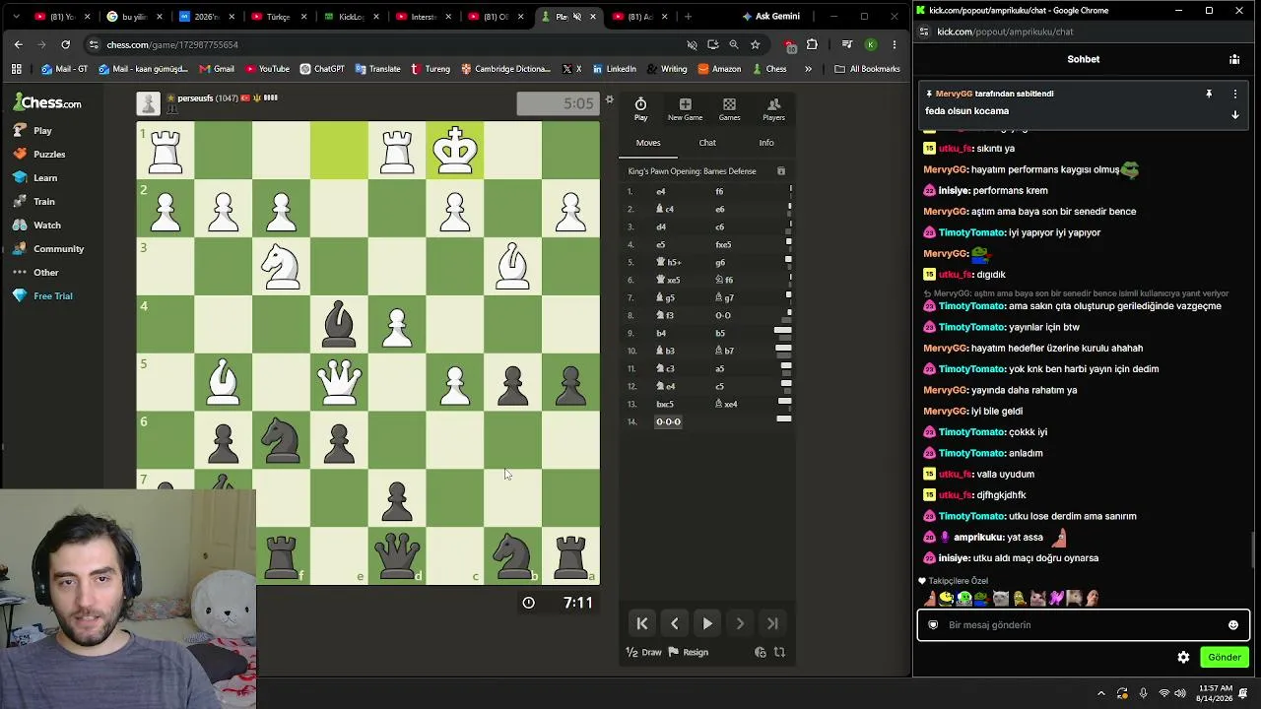Open board settings gear beside opponent clock
Viewport: 1261px width, 709px height.
(609, 99)
